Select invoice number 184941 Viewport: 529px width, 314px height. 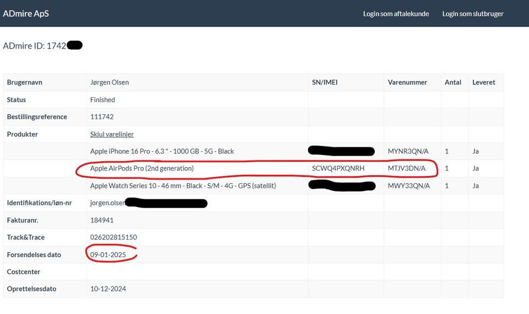click(102, 220)
